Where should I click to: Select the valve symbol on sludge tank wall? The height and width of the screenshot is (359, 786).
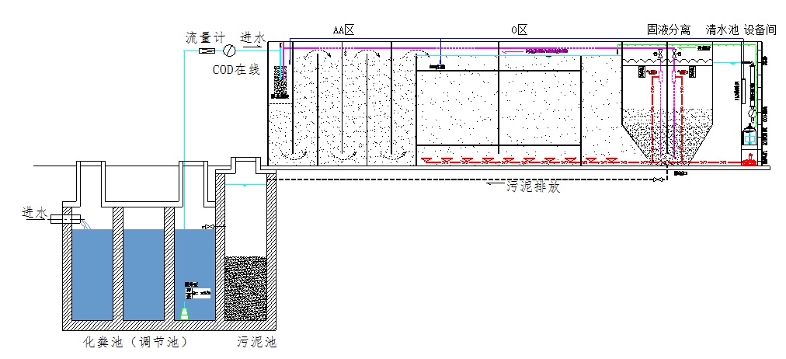pos(206,227)
